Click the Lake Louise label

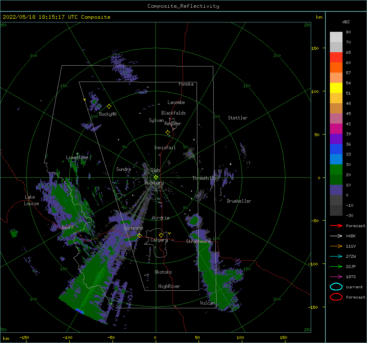click(31, 200)
